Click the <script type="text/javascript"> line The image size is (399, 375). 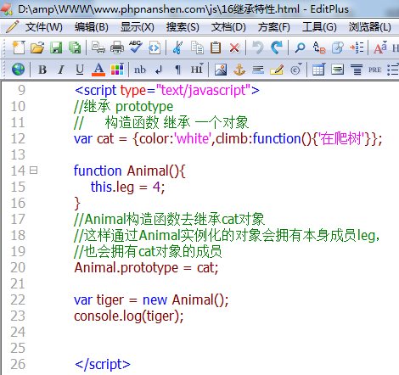tap(167, 91)
